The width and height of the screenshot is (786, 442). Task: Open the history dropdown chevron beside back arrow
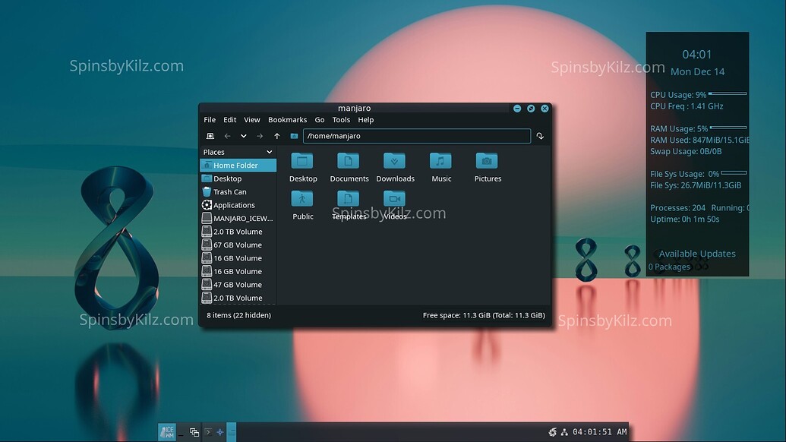[243, 136]
